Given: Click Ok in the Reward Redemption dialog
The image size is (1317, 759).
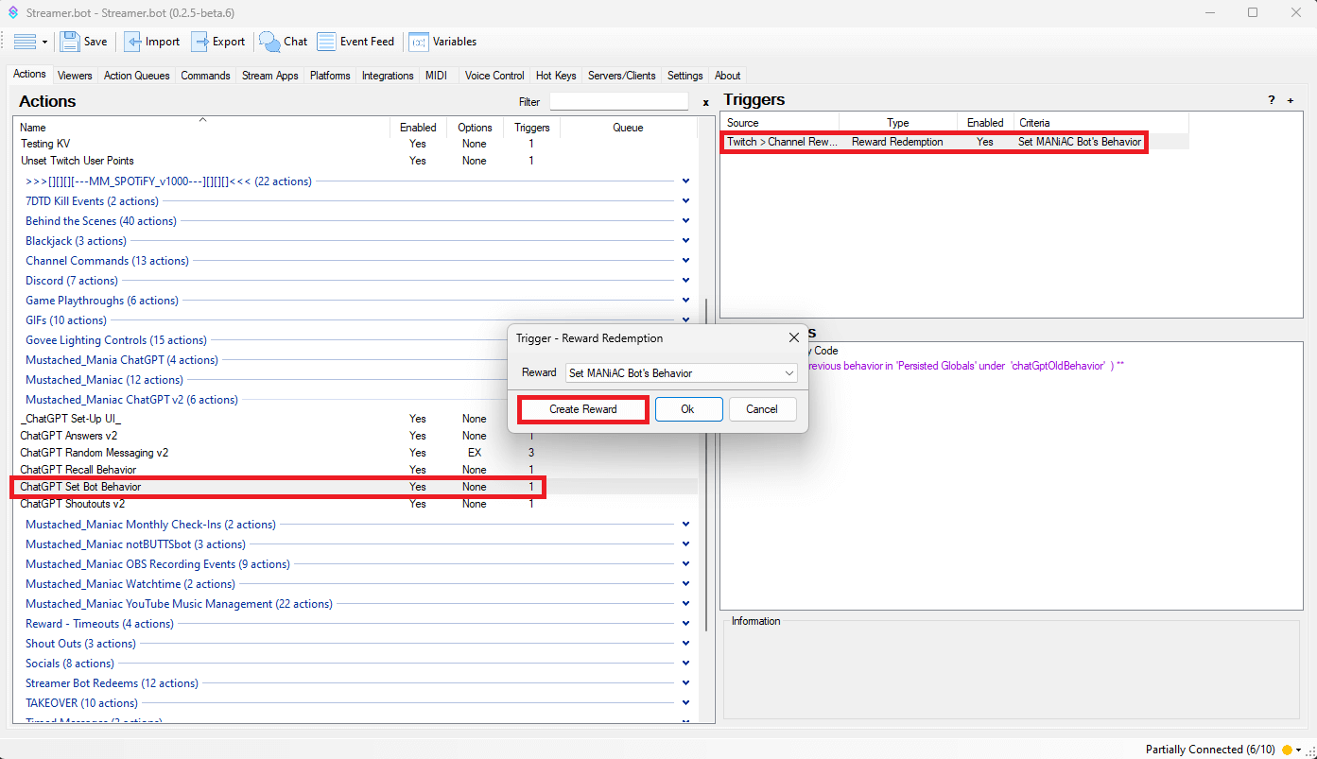Looking at the screenshot, I should click(x=688, y=409).
